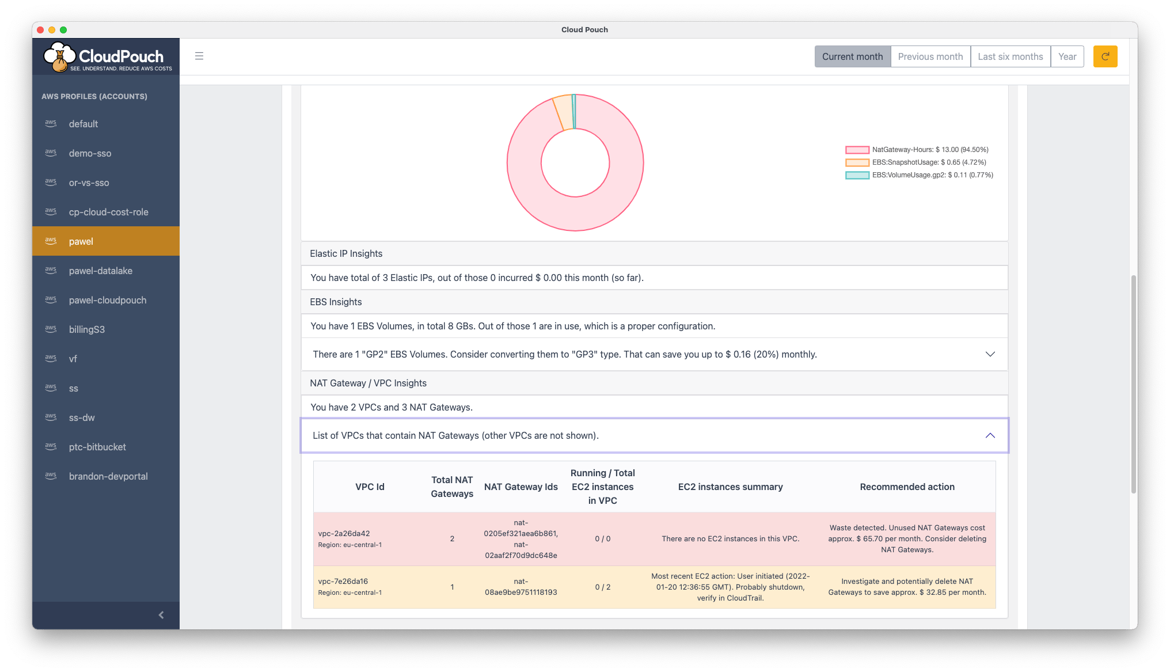
Task: Toggle EBS:SnapshotUsage legend swatch
Action: click(x=857, y=162)
